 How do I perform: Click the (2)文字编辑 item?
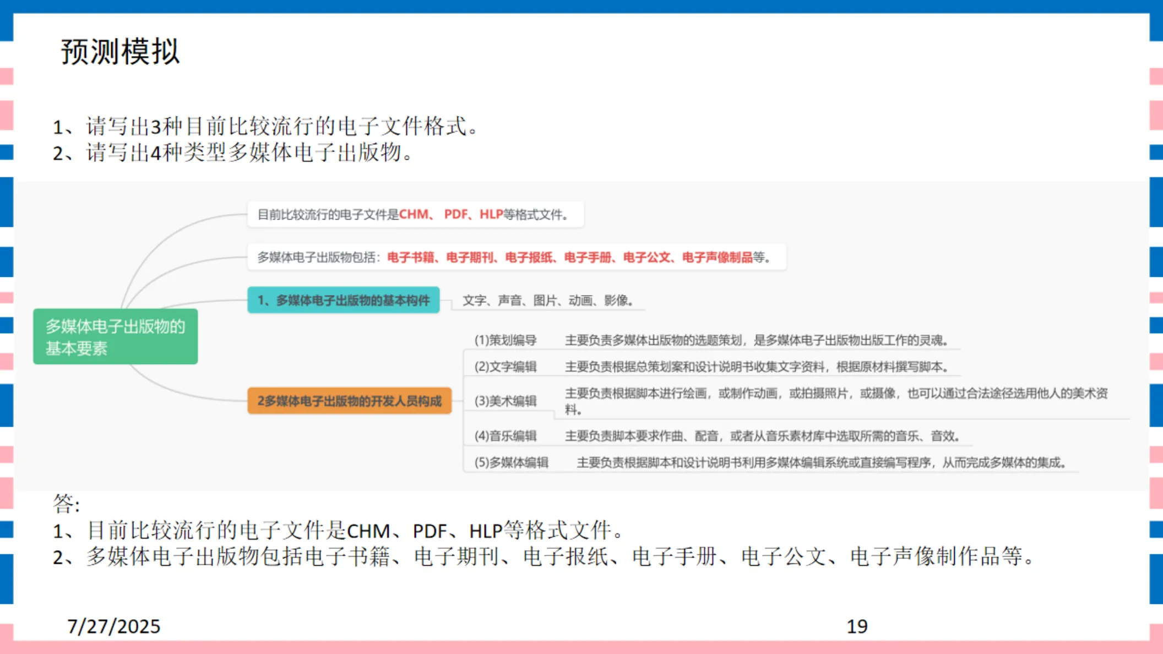point(506,367)
